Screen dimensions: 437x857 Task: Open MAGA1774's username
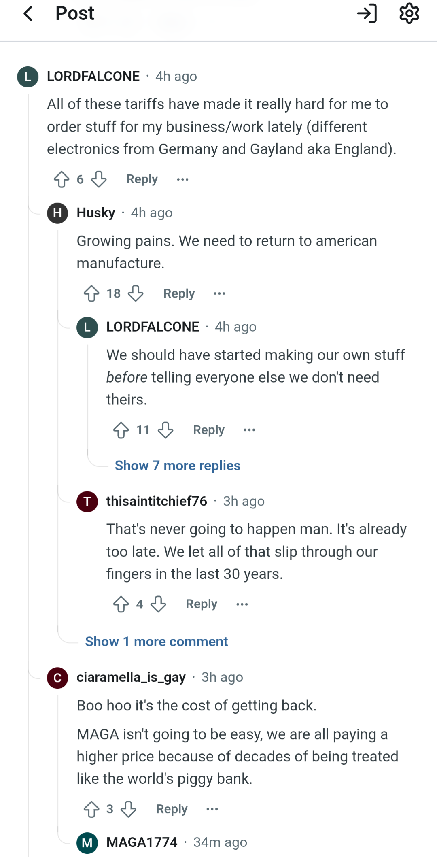tap(142, 842)
